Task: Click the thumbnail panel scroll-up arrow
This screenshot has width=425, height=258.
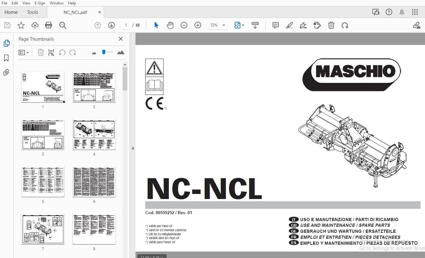Action: 125,64
